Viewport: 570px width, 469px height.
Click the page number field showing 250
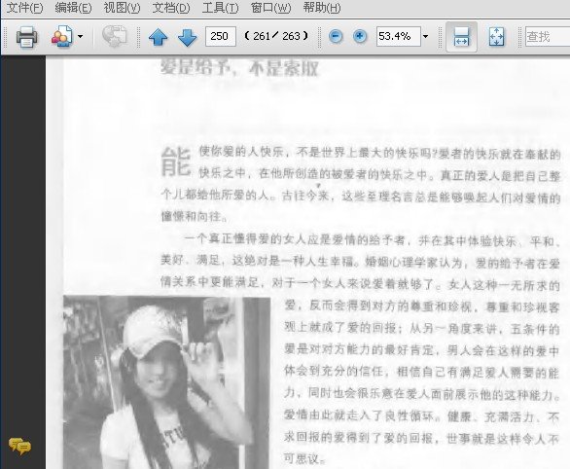pyautogui.click(x=220, y=36)
